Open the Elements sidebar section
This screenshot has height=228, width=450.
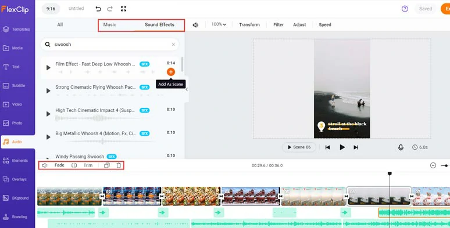17,161
